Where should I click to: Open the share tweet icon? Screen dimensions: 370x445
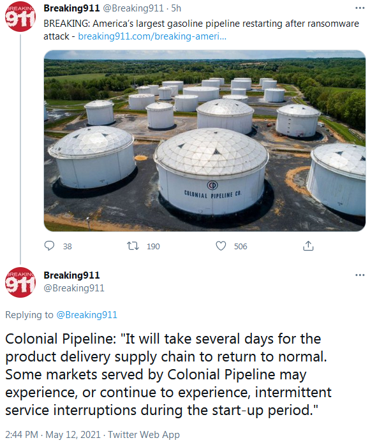coord(308,246)
